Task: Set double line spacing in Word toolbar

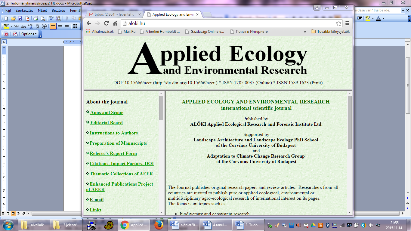Action: (67, 26)
